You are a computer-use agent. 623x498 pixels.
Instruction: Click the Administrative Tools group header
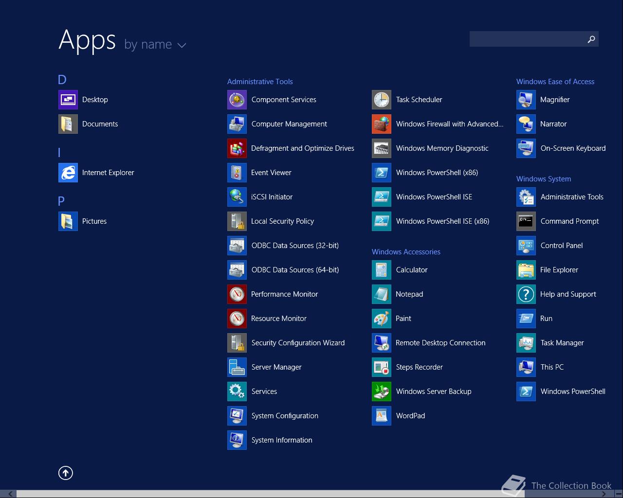point(260,82)
